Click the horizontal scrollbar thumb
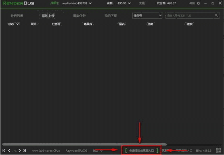Image resolution: width=224 pixels, height=155 pixels. point(84,144)
